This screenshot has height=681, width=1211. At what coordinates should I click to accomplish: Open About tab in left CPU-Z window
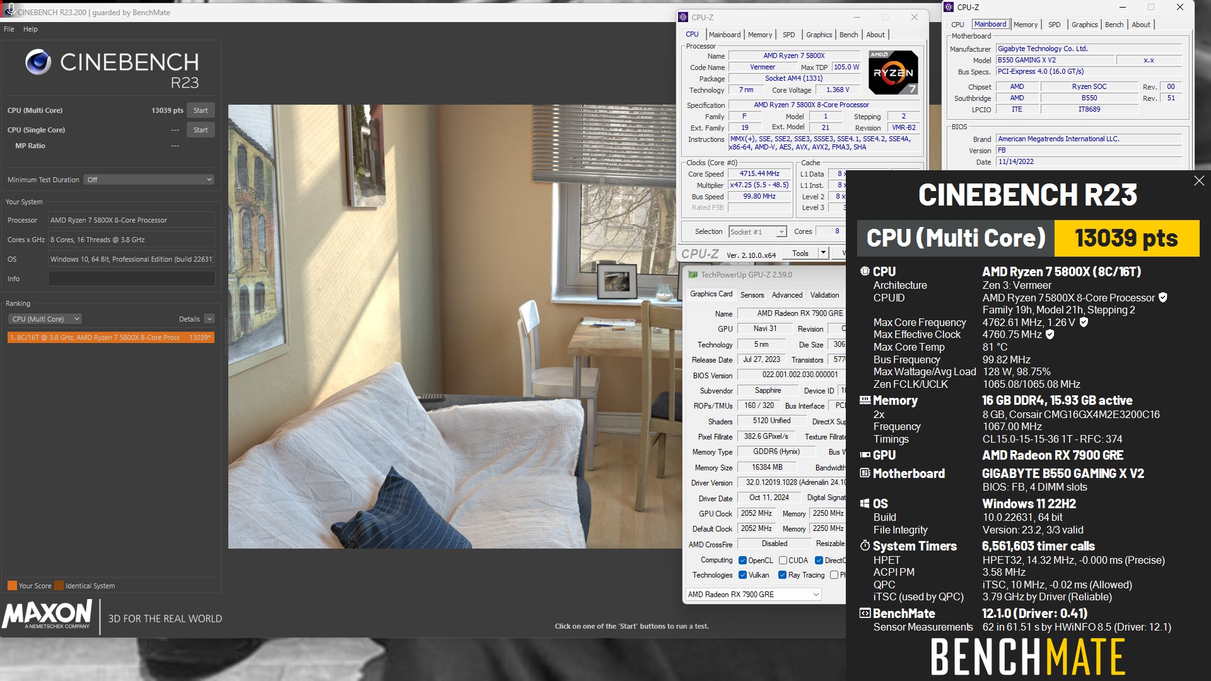tap(875, 35)
